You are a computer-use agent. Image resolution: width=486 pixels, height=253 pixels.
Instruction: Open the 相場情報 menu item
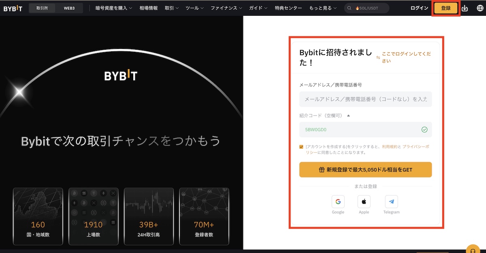coord(149,8)
